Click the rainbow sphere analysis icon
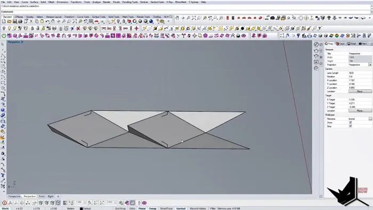373x210 pixels. tap(337, 36)
